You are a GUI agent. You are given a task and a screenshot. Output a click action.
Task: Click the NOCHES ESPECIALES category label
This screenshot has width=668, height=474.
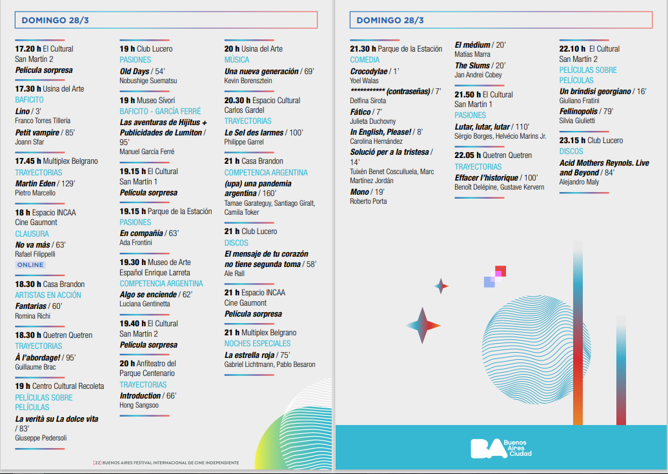pyautogui.click(x=258, y=344)
